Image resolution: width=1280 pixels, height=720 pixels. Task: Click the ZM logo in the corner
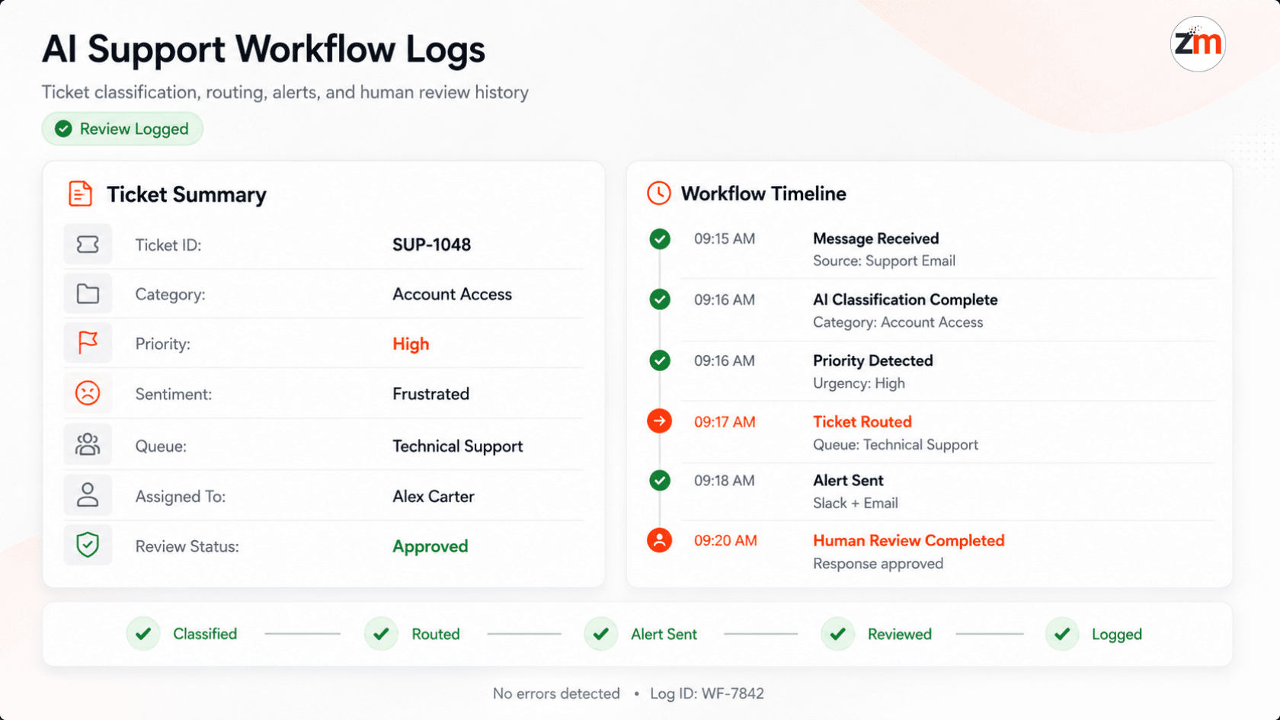1198,44
